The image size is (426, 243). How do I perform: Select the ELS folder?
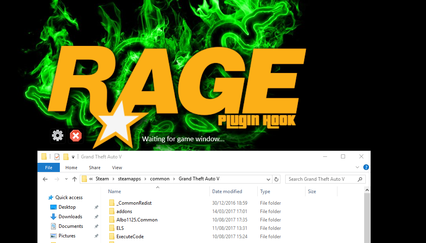click(120, 228)
